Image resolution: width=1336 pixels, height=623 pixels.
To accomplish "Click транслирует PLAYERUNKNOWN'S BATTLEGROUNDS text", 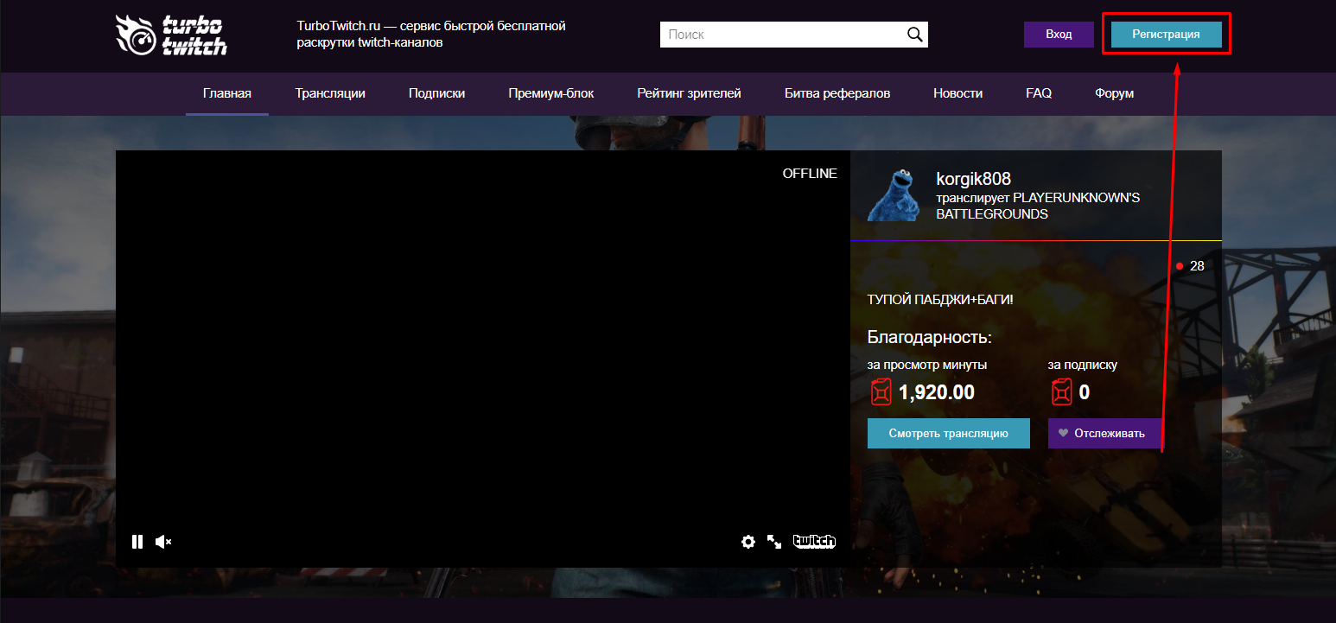I will pyautogui.click(x=1039, y=206).
